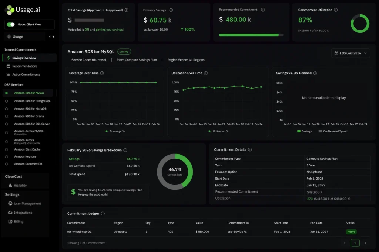The width and height of the screenshot is (379, 252).
Task: Click green dollar icon in savings message
Action: (x=73, y=192)
